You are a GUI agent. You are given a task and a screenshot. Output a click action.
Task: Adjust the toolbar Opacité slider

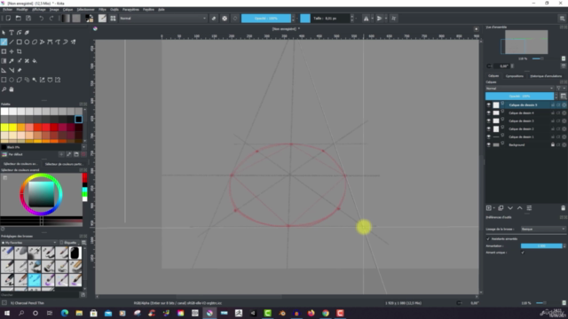coord(266,18)
